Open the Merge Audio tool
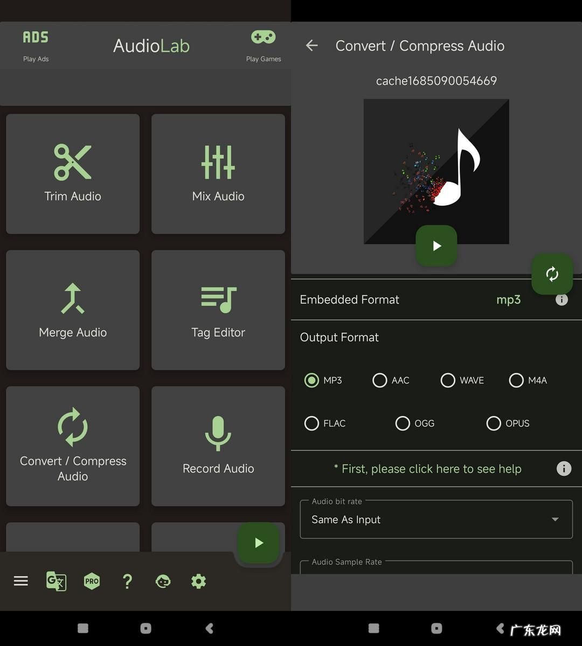 [73, 310]
